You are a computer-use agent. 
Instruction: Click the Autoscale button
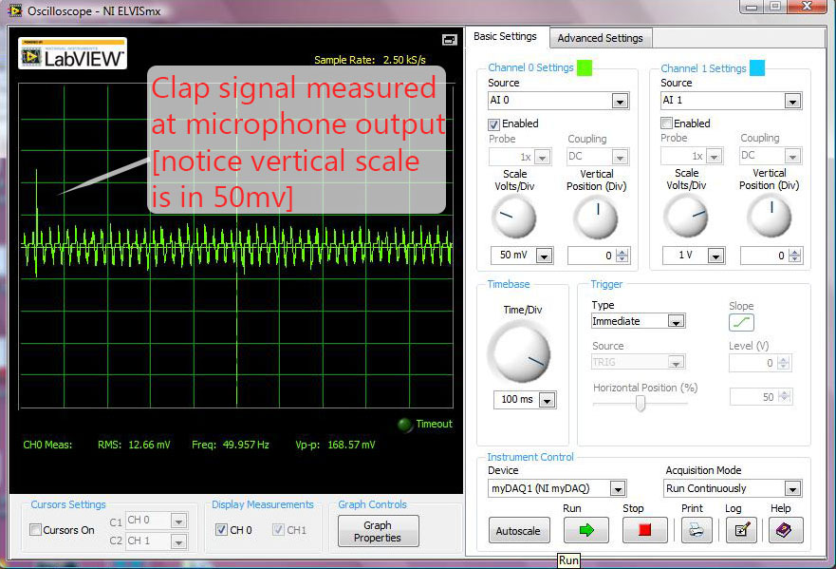click(x=519, y=531)
